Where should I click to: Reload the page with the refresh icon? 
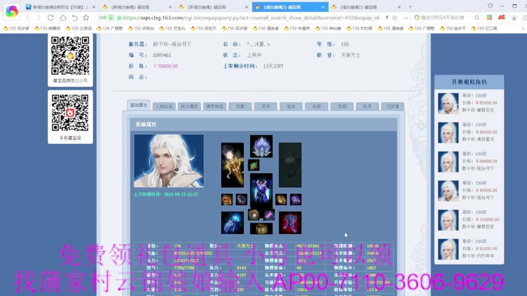[x=51, y=18]
